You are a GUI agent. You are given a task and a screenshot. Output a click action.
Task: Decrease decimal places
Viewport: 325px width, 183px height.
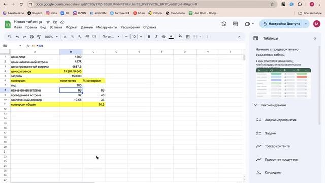[x=80, y=37]
